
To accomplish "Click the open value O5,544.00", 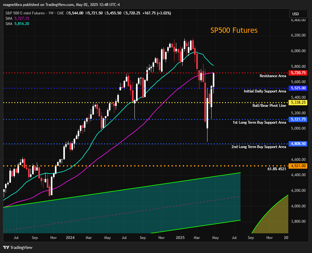I will [75, 13].
